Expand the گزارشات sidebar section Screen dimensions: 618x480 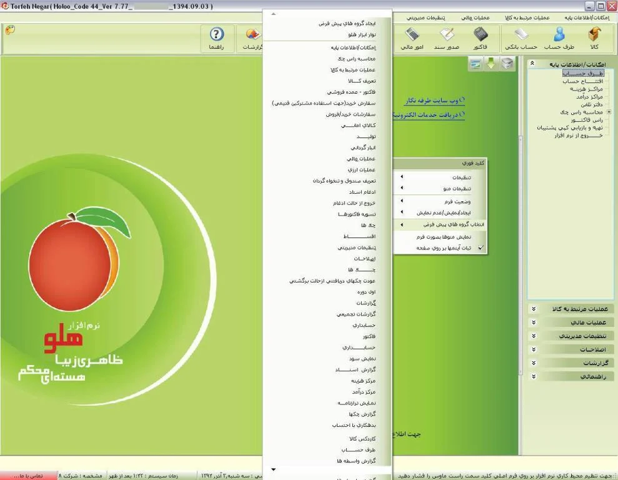click(x=534, y=362)
